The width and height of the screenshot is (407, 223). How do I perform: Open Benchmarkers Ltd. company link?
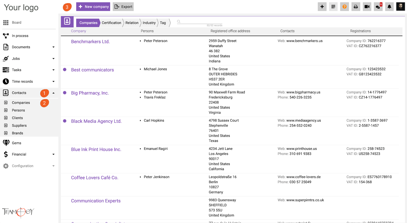pos(90,41)
